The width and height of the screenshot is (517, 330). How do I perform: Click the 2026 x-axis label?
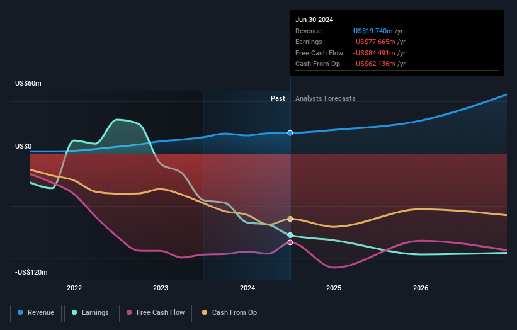(421, 288)
